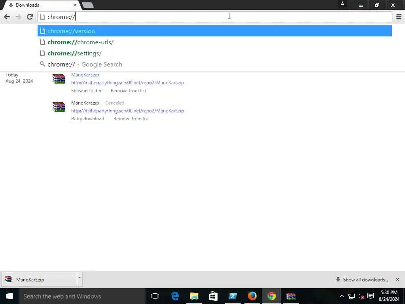This screenshot has height=304, width=405.
Task: Click the network status tray icon
Action: 352,296
